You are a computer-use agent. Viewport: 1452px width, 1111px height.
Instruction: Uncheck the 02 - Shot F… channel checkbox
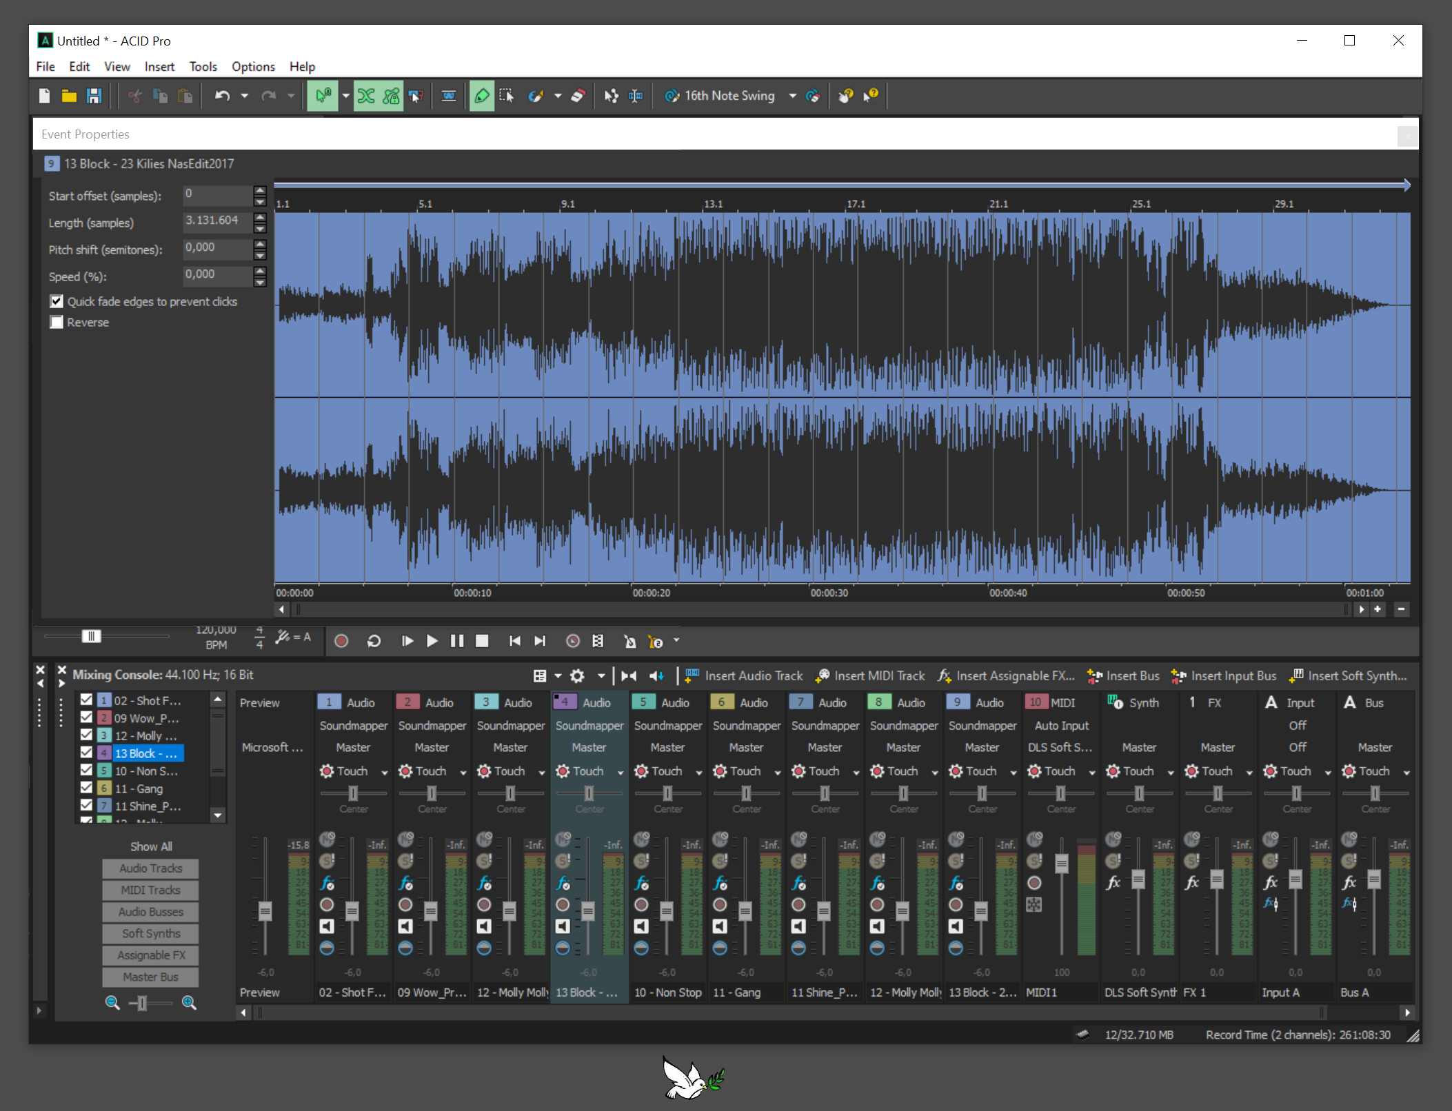pyautogui.click(x=86, y=700)
